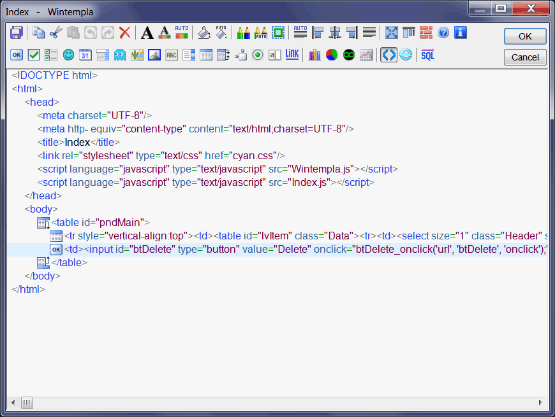The height and width of the screenshot is (417, 555).
Task: Open the SQL tool icon
Action: 428,55
